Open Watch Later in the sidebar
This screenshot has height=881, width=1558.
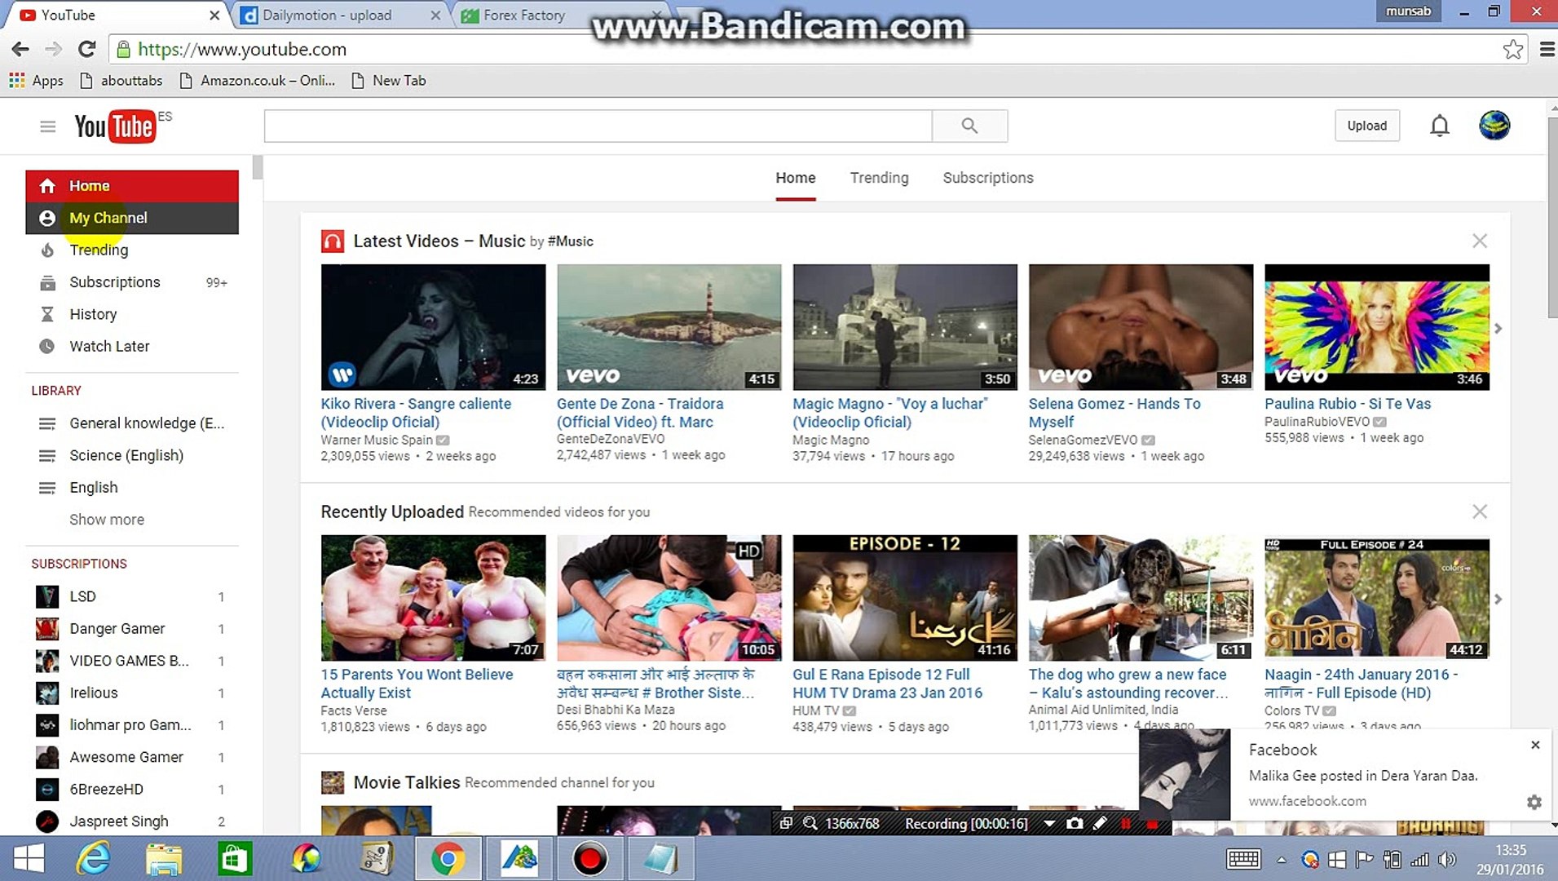click(x=132, y=346)
